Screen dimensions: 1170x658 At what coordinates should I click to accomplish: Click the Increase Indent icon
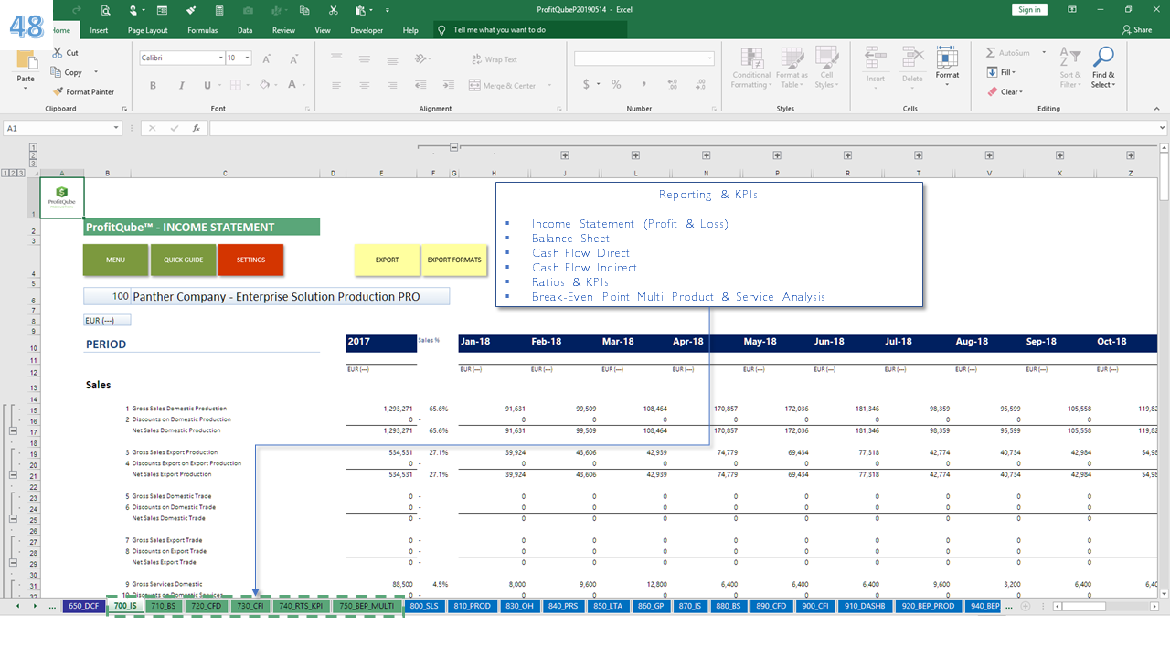tap(448, 85)
